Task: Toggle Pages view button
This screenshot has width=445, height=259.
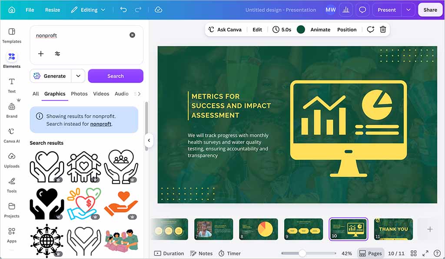Action: click(x=371, y=253)
